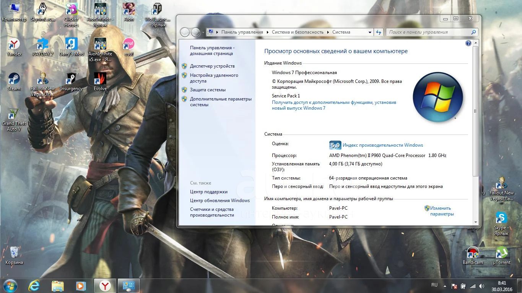Click the Forward navigation button
This screenshot has width=522, height=293.
195,32
